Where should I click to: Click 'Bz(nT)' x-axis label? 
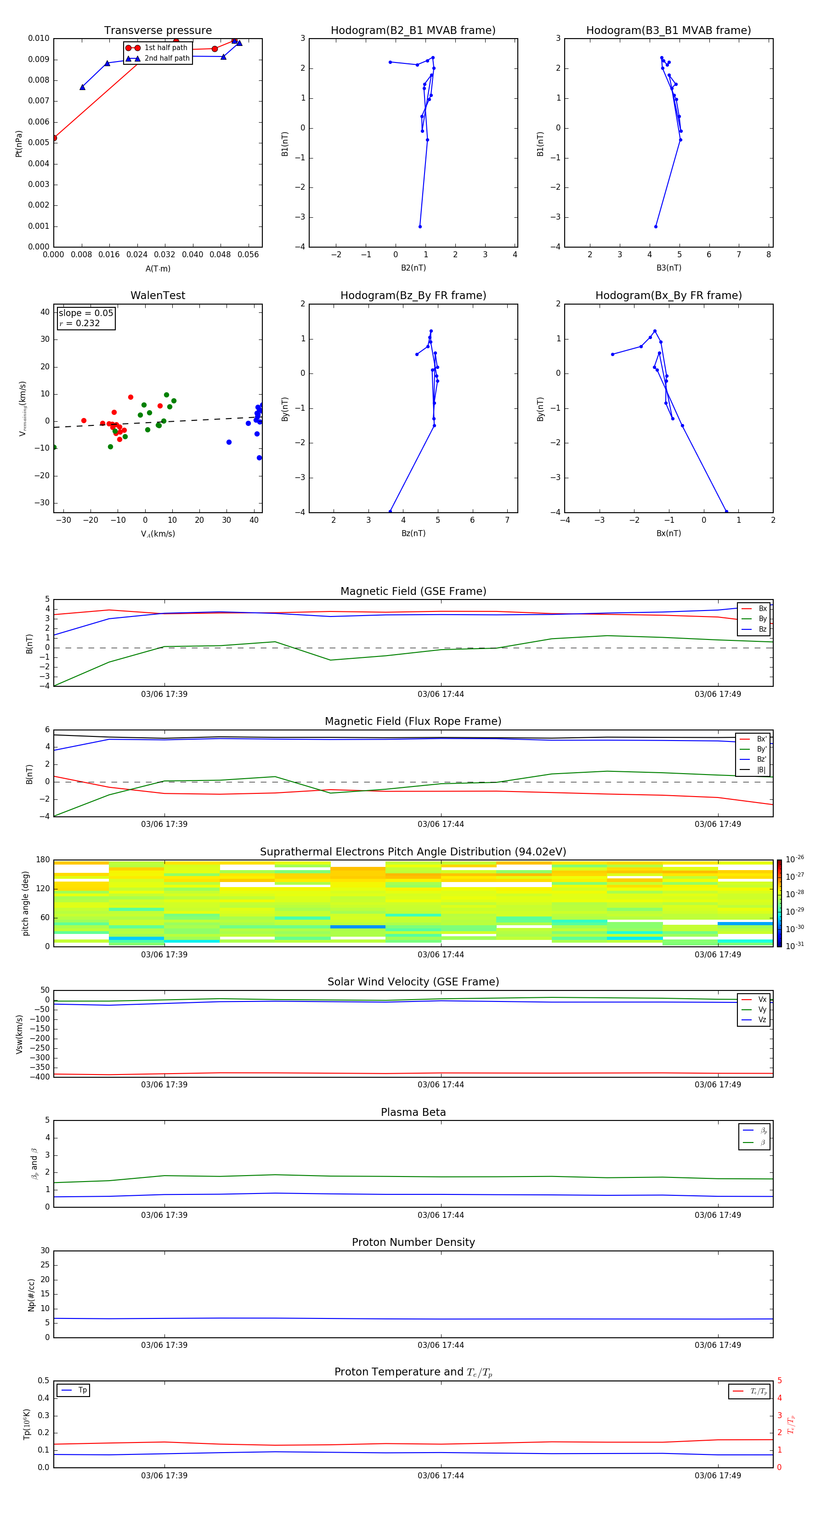click(413, 533)
